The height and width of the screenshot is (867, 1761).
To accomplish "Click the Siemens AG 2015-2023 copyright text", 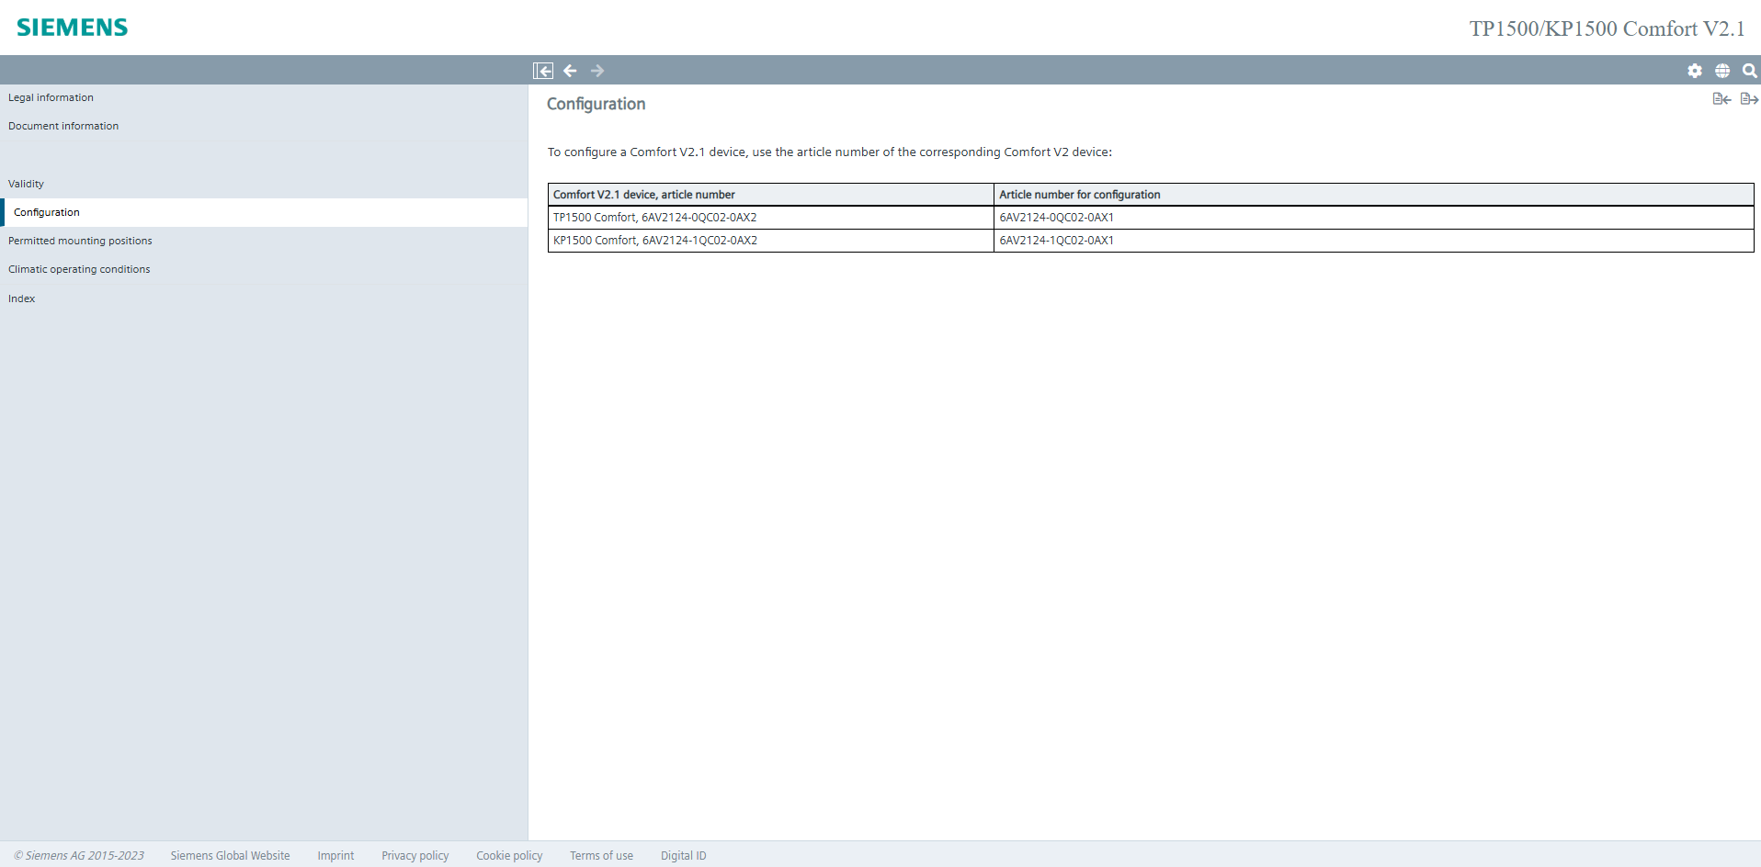I will pos(79,855).
